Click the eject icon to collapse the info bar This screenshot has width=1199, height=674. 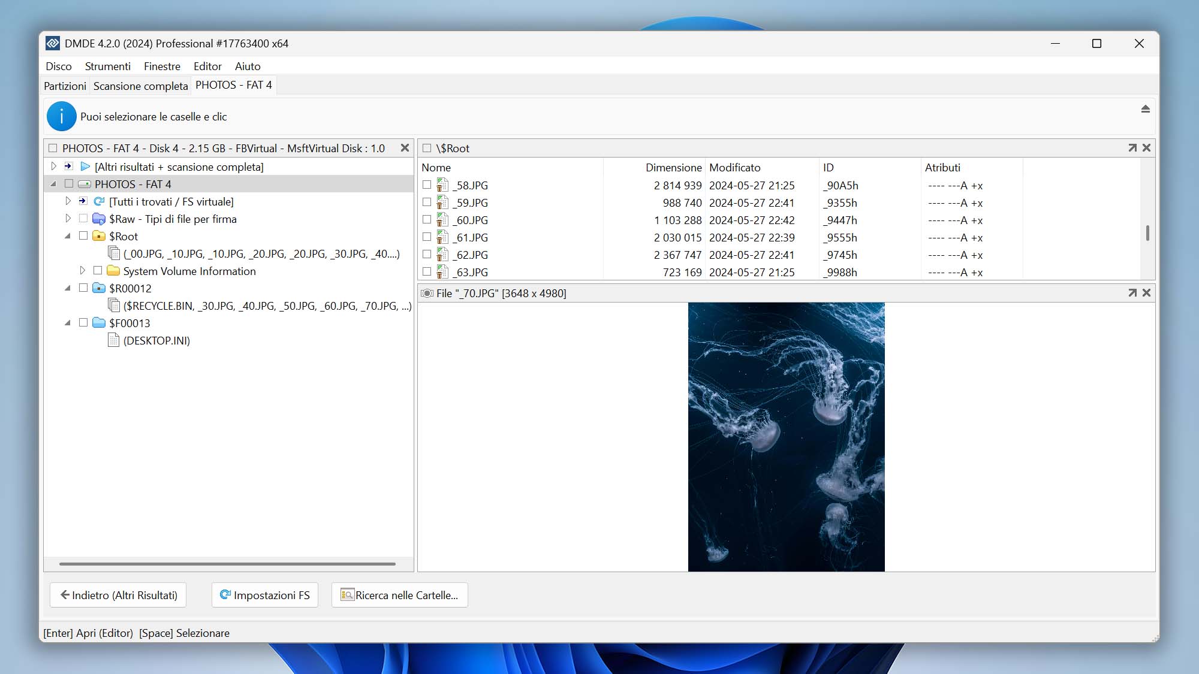tap(1145, 110)
